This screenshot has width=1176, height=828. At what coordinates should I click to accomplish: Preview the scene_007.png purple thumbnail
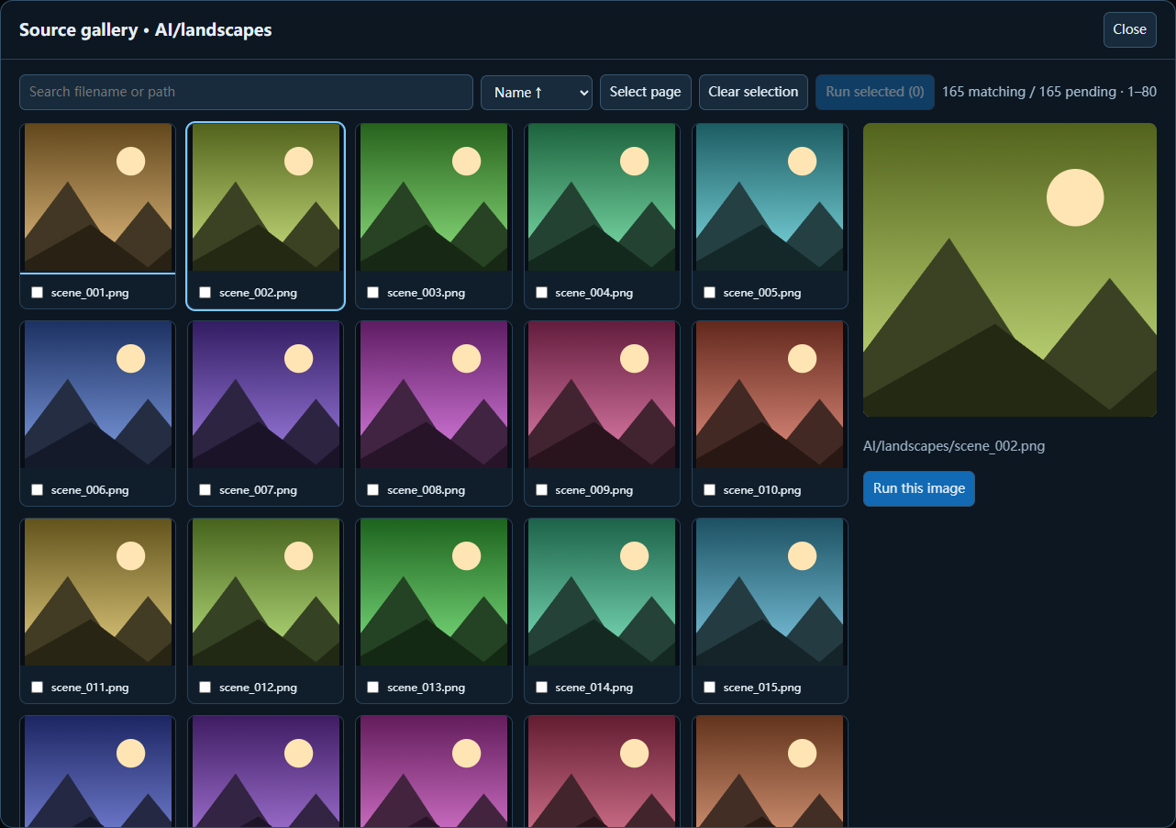266,395
